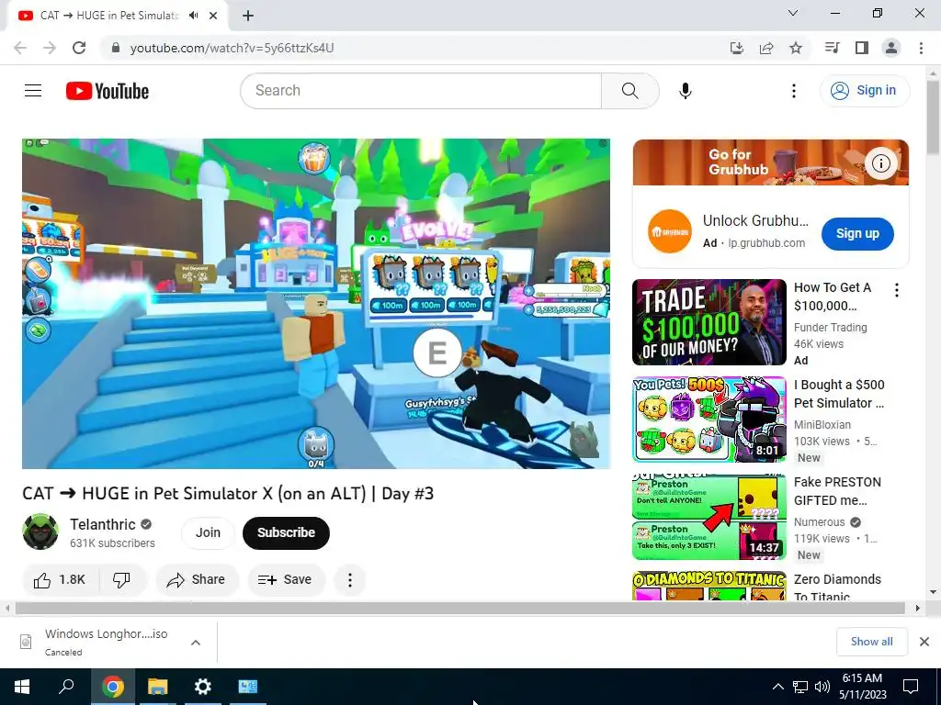The width and height of the screenshot is (941, 705).
Task: Save the video to a playlist
Action: (286, 580)
